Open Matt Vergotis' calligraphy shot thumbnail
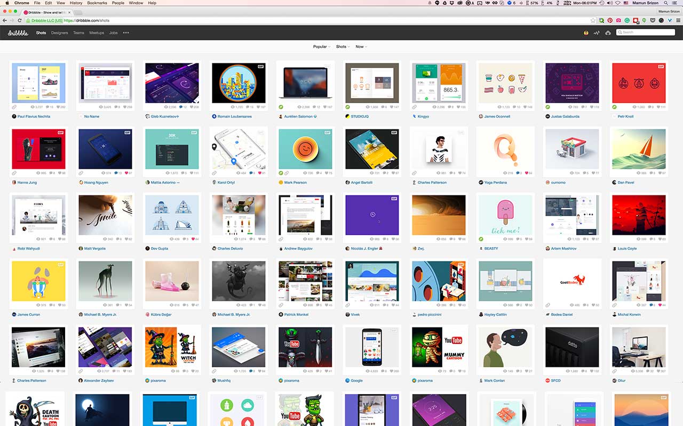683x426 pixels. [x=105, y=215]
